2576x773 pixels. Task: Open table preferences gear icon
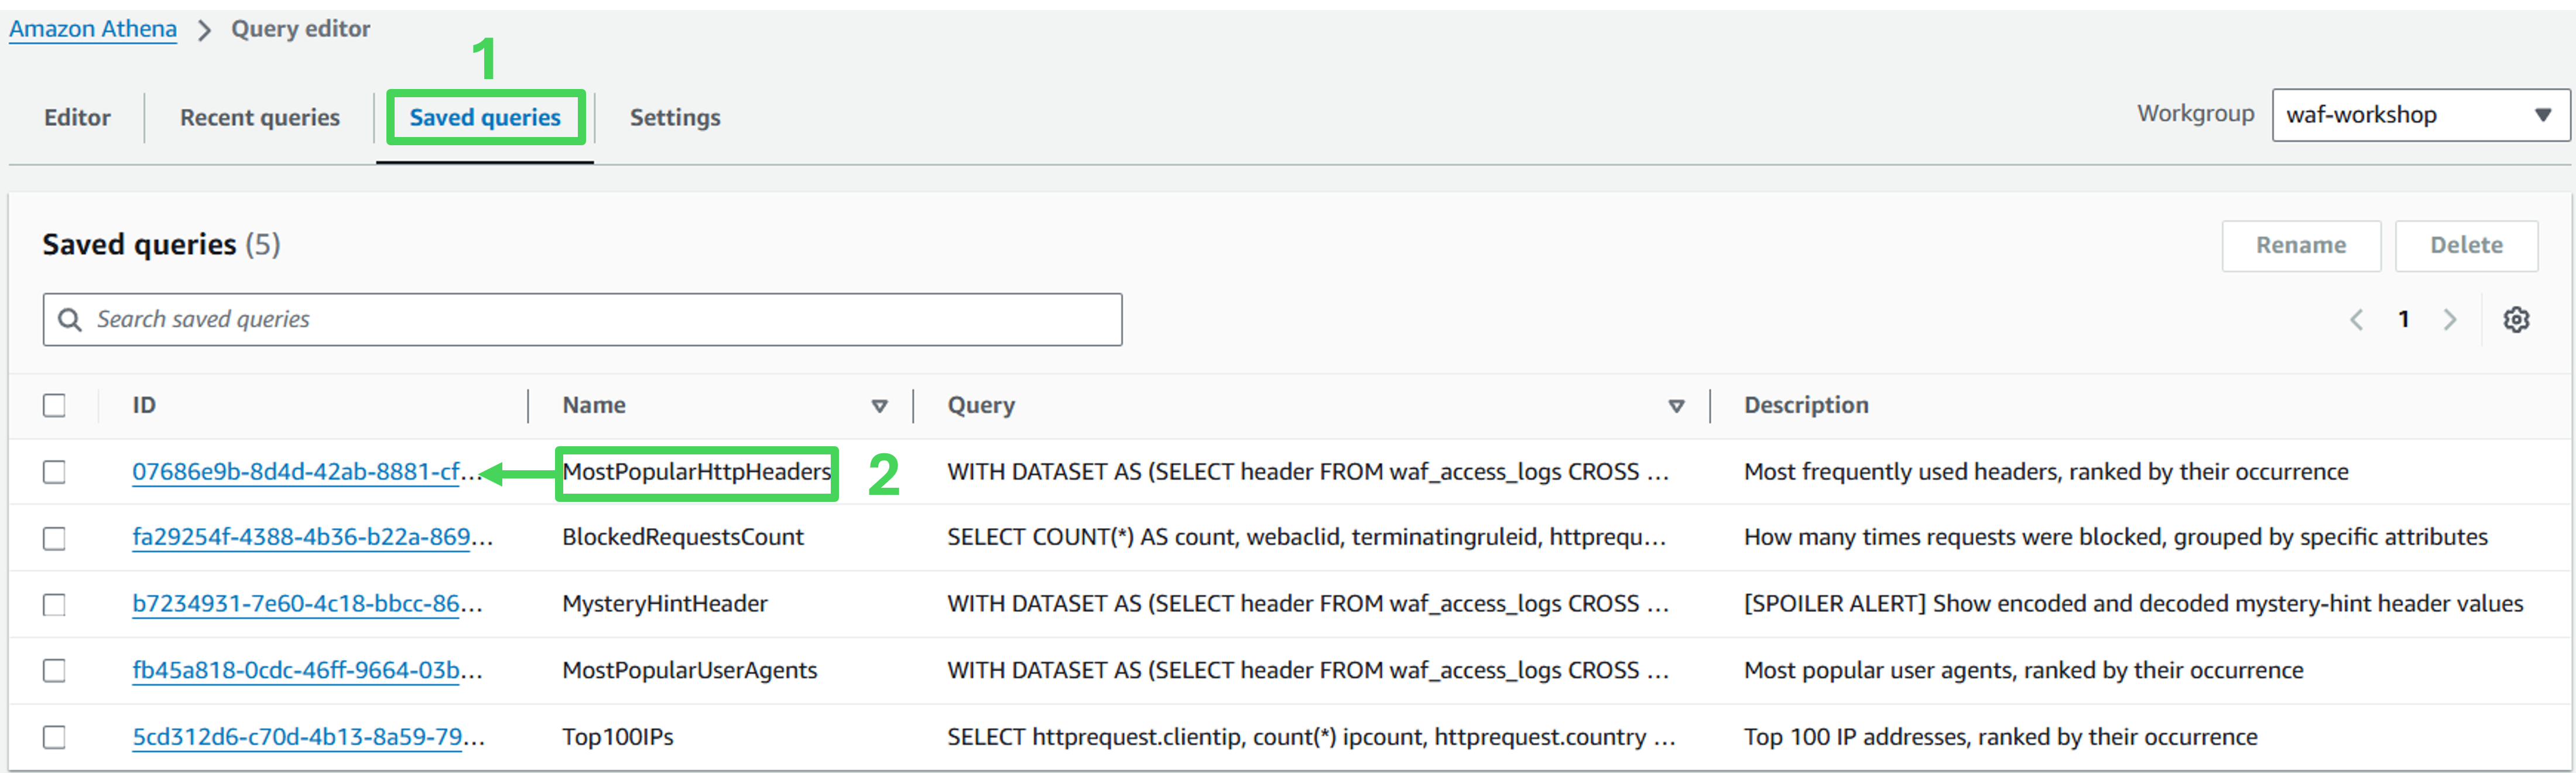pyautogui.click(x=2516, y=319)
